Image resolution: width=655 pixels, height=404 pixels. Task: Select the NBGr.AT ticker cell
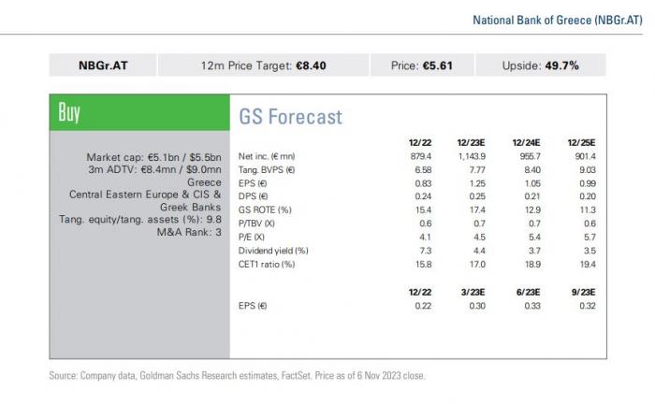coord(104,65)
